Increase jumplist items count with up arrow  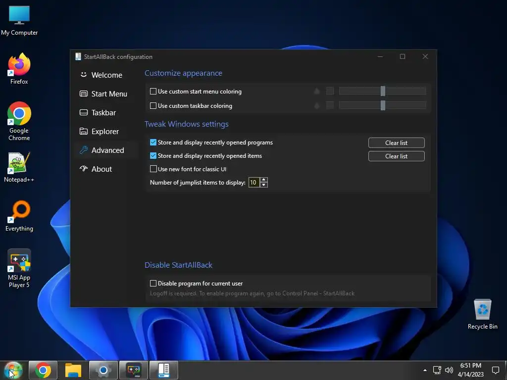click(264, 180)
